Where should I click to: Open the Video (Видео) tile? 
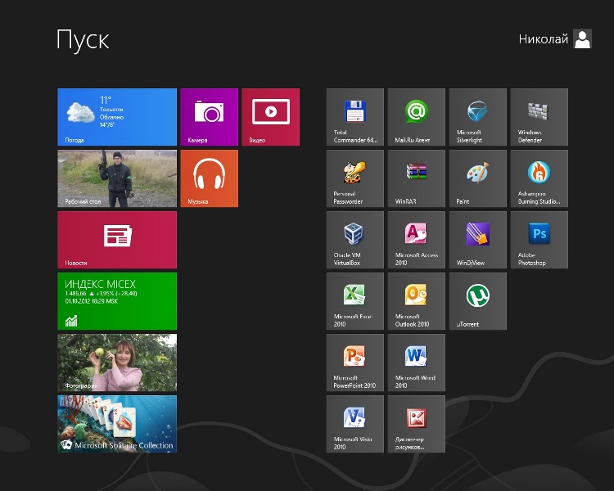[271, 117]
